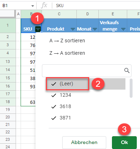Select column C header
Viewport: 140px width, 149px height.
pyautogui.click(x=59, y=14)
